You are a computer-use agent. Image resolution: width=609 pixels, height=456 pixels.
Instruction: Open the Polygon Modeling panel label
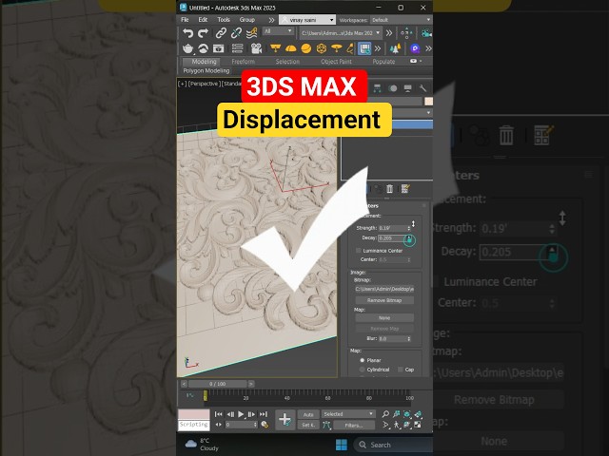[206, 70]
